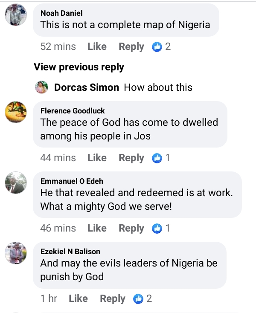This screenshot has width=256, height=313.
Task: Click Flerence Goodluck's name link
Action: (73, 111)
